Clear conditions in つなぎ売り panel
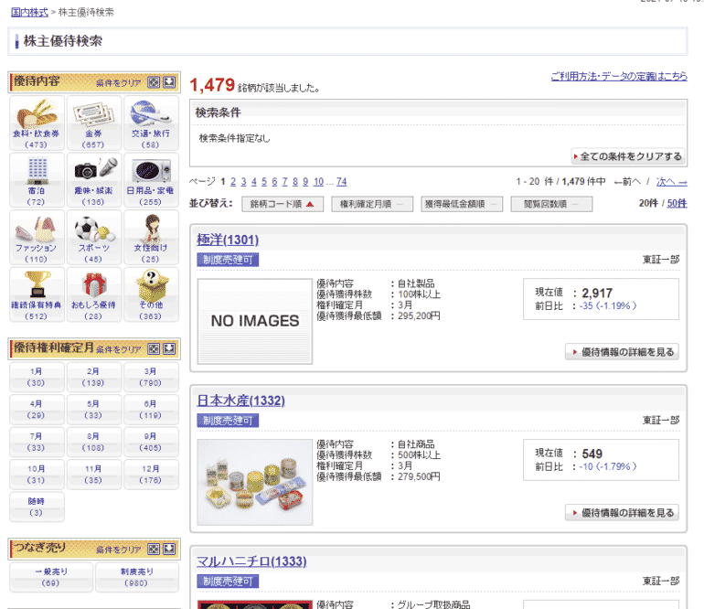Image resolution: width=704 pixels, height=609 pixels. click(119, 550)
